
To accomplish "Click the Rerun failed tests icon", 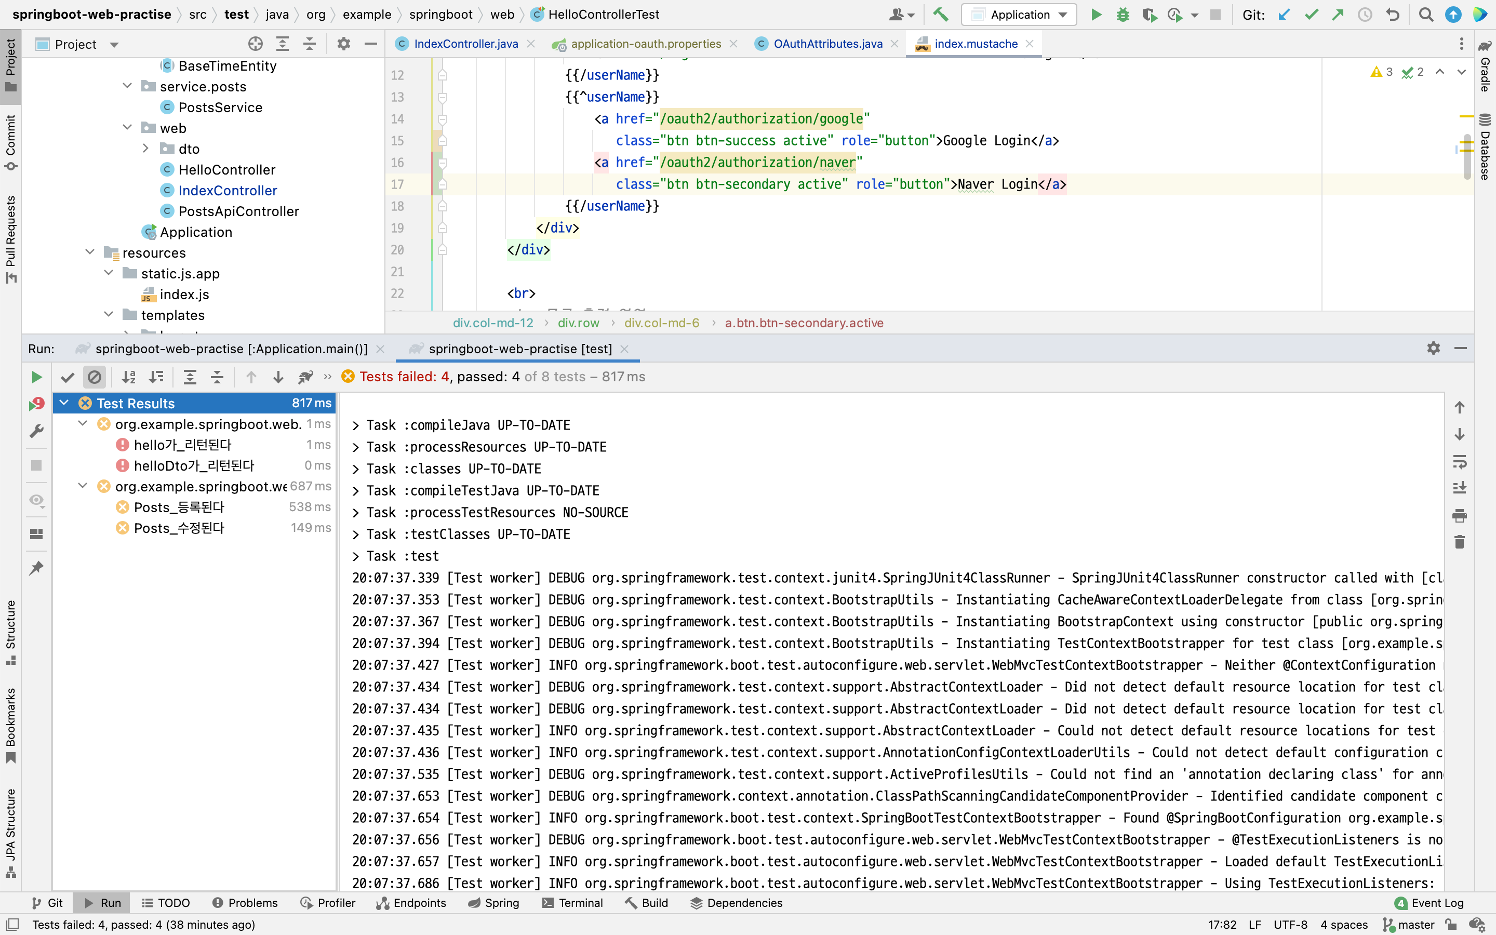I will [x=36, y=405].
